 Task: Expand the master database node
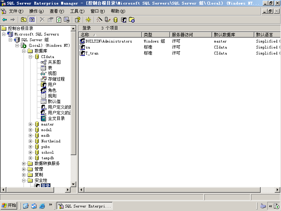31,124
